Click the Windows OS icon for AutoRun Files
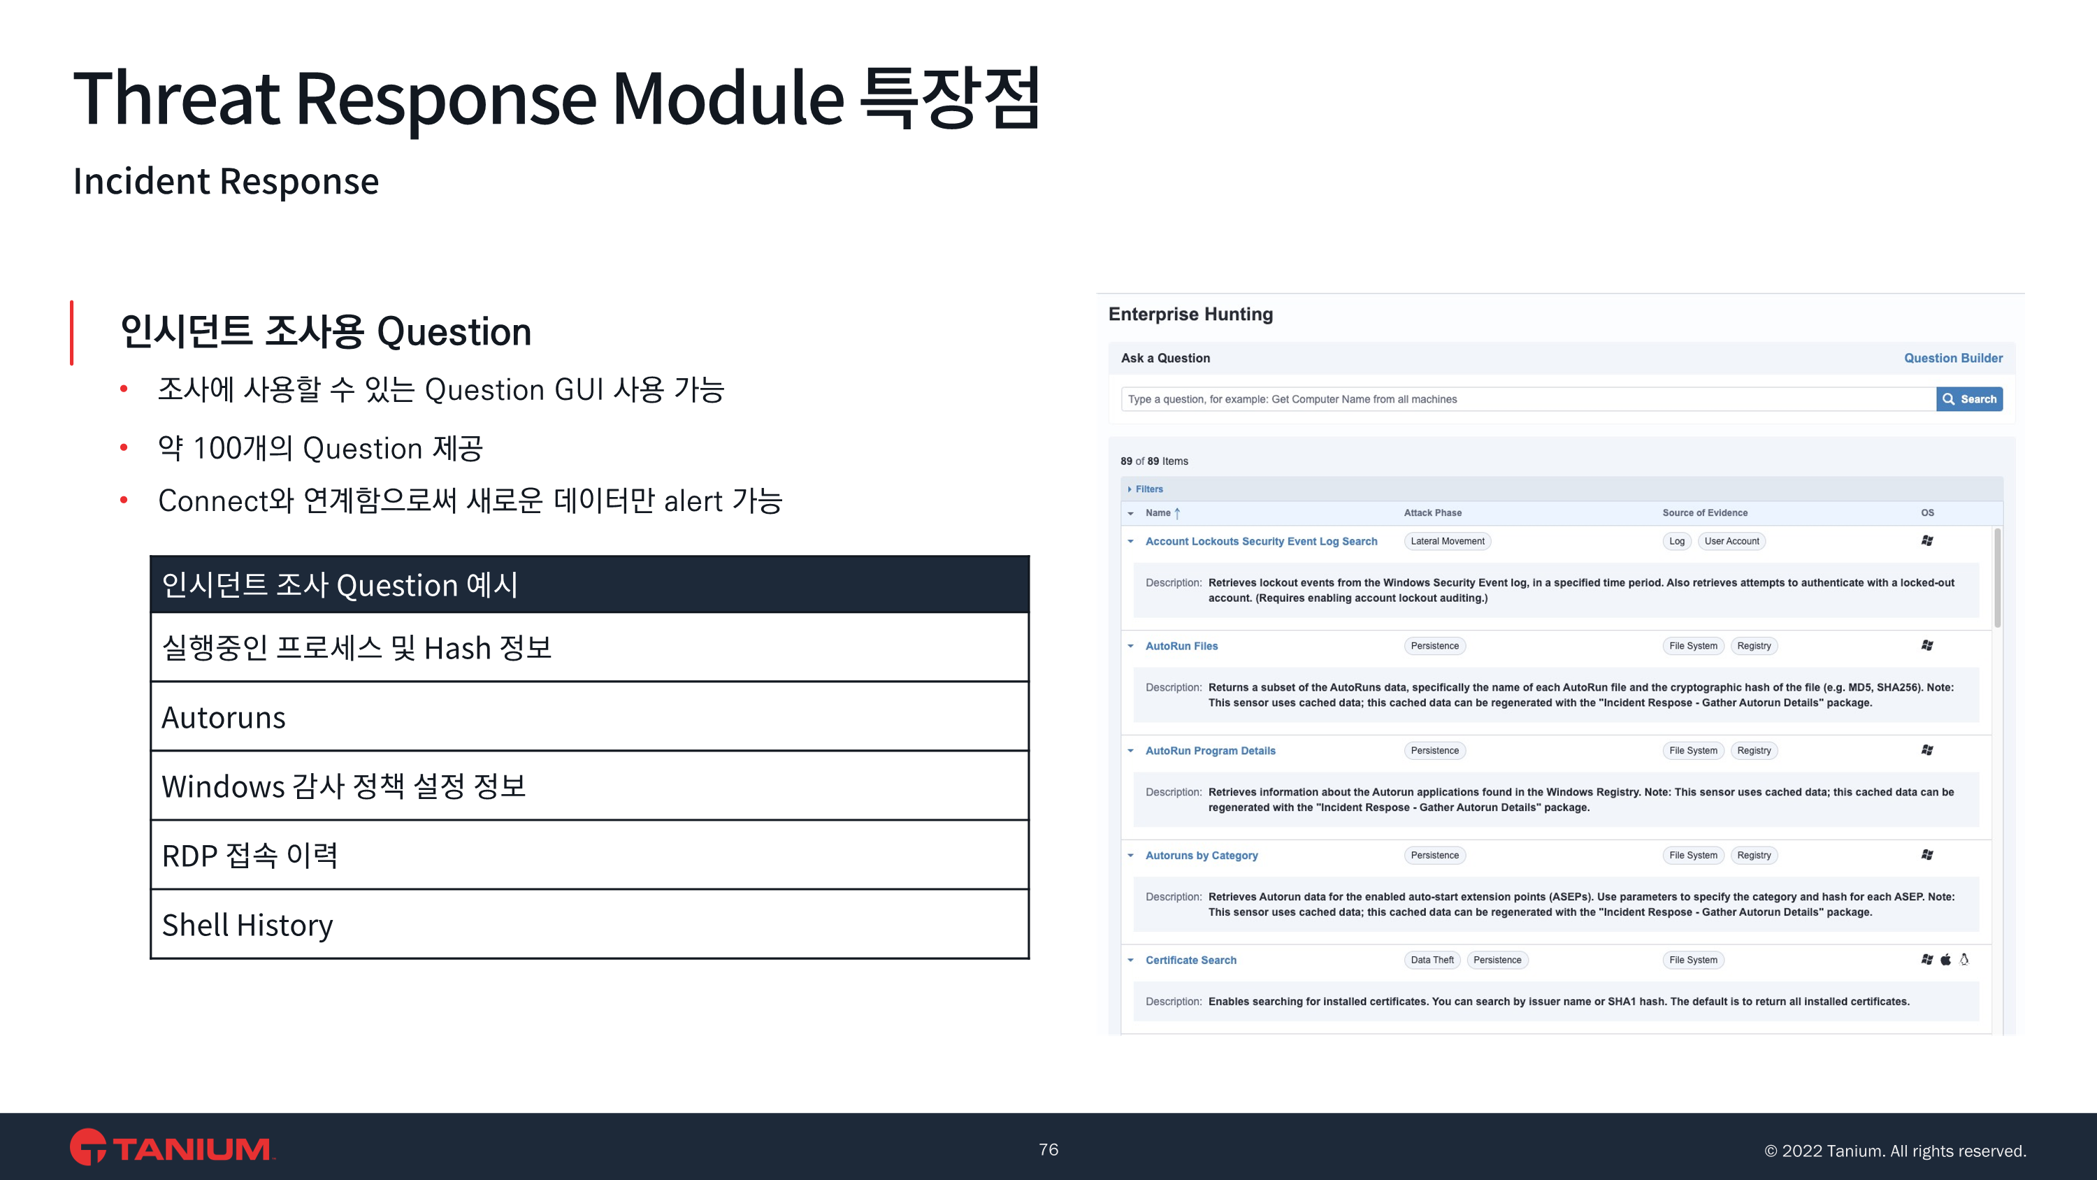The width and height of the screenshot is (2097, 1180). (x=1927, y=646)
